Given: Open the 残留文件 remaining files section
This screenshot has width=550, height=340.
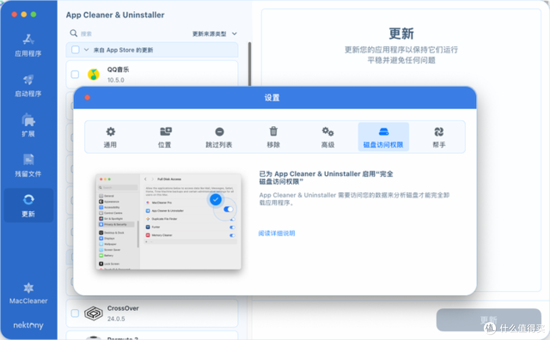Looking at the screenshot, I should point(28,165).
